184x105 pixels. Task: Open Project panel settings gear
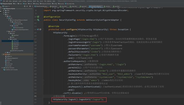tap(30, 6)
